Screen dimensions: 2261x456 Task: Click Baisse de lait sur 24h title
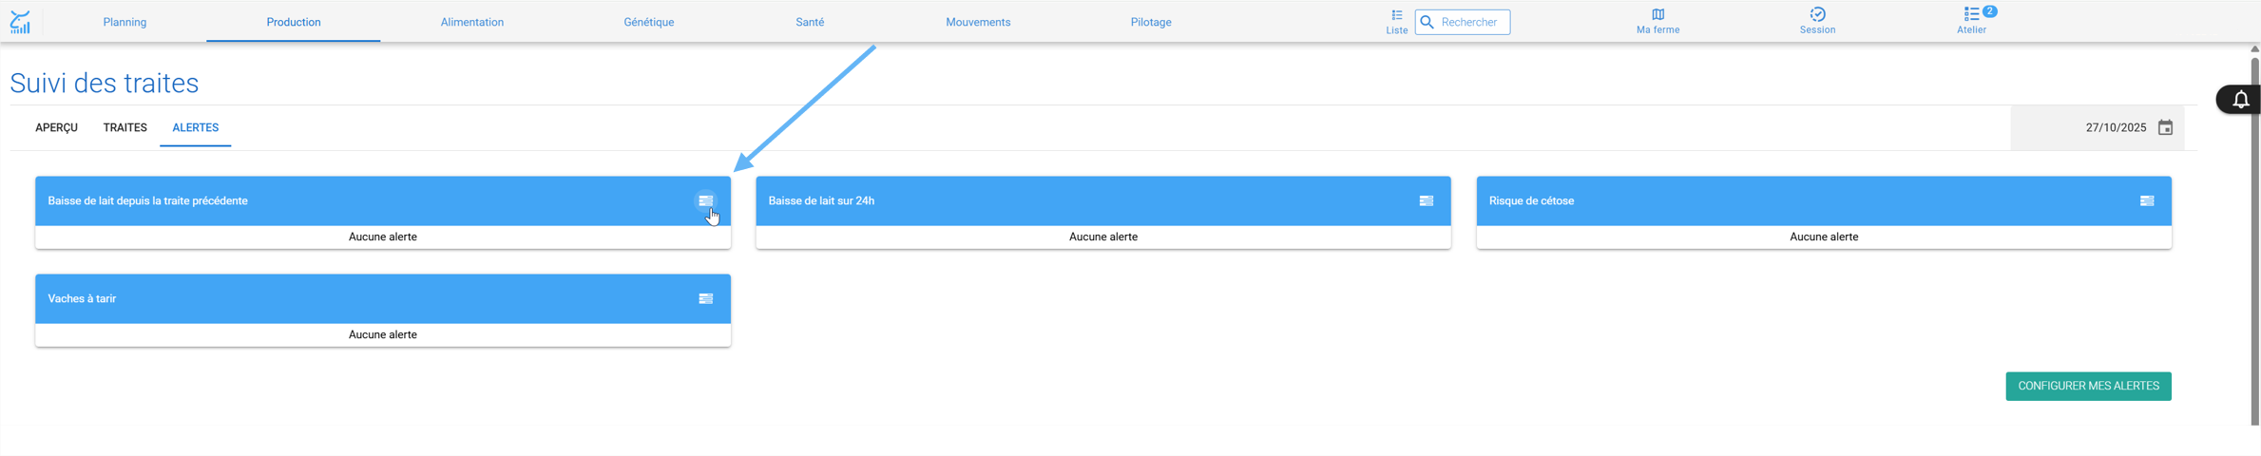point(821,200)
